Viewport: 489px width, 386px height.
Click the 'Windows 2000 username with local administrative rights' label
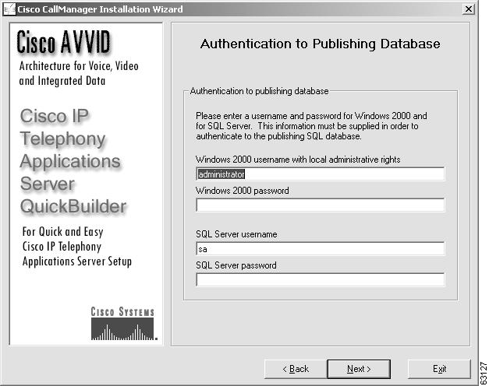[x=298, y=160]
